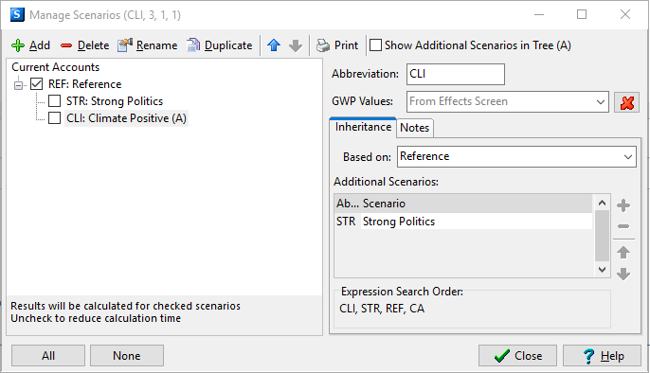Check All scenarios button
Viewport: 650px width, 373px height.
click(x=48, y=356)
